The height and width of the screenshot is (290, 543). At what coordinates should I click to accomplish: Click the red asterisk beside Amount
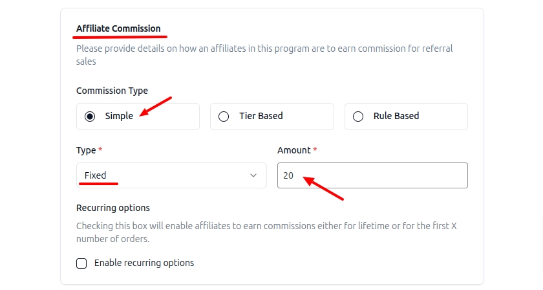pos(315,150)
